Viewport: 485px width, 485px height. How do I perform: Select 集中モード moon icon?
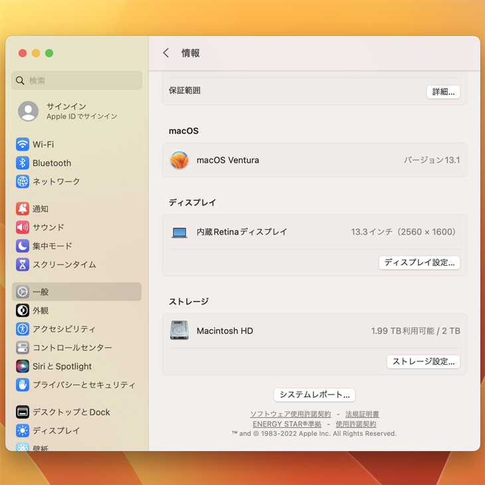[x=23, y=246]
